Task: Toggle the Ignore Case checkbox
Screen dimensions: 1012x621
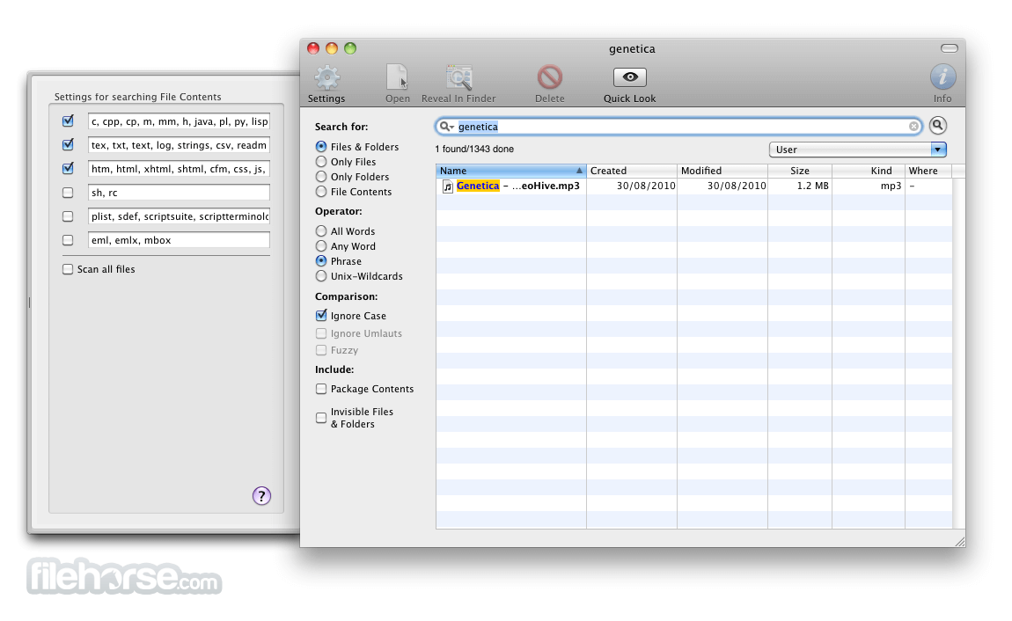Action: coord(321,315)
